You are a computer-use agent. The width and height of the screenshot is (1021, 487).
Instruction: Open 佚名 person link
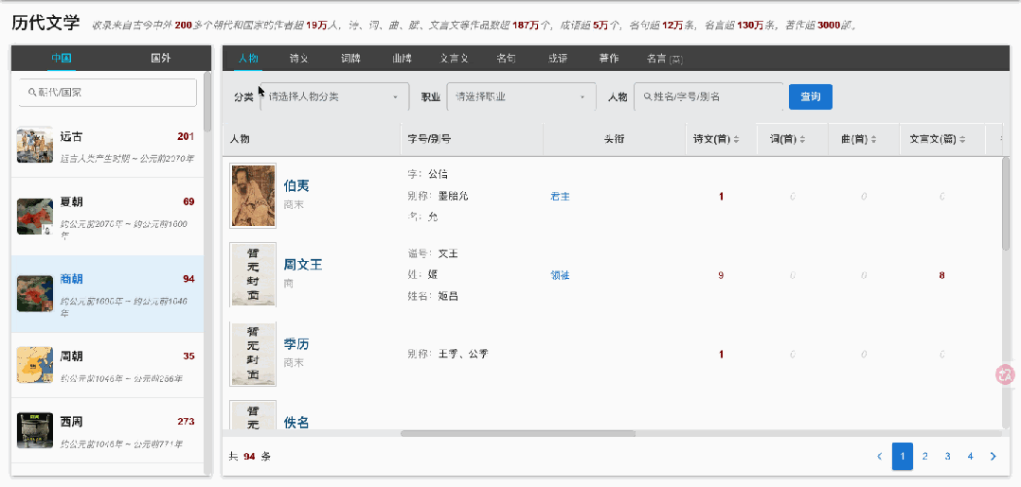pyautogui.click(x=296, y=423)
